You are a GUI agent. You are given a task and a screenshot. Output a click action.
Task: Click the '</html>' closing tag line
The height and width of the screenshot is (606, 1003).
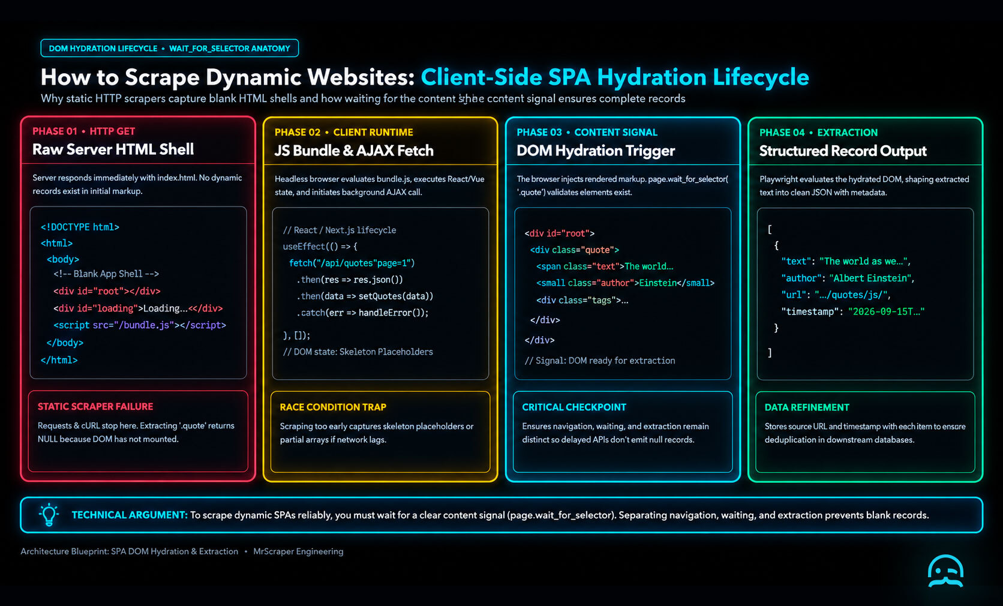coord(59,360)
